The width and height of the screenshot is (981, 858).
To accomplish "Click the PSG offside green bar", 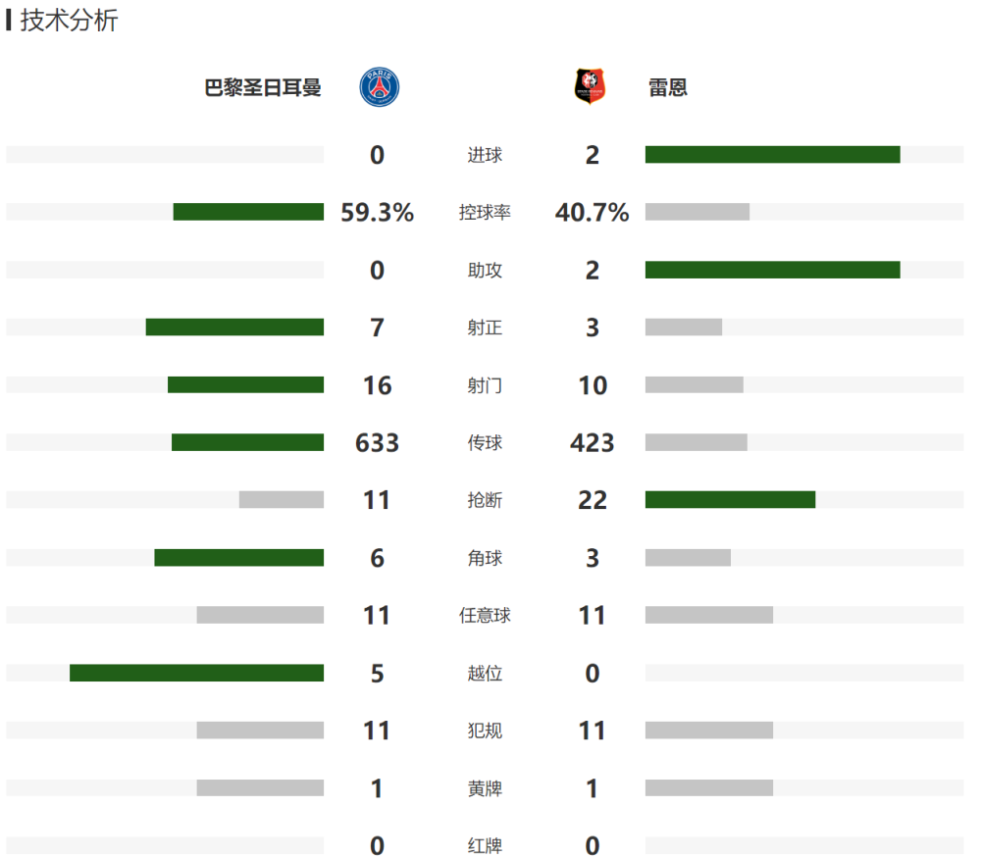I will tap(196, 673).
